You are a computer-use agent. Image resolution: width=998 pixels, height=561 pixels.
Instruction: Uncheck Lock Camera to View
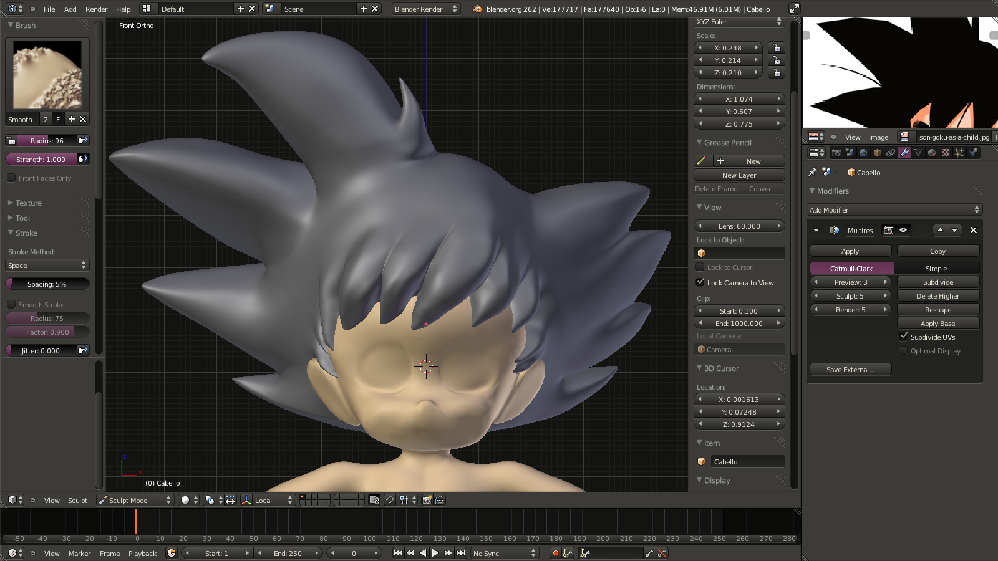tap(700, 282)
